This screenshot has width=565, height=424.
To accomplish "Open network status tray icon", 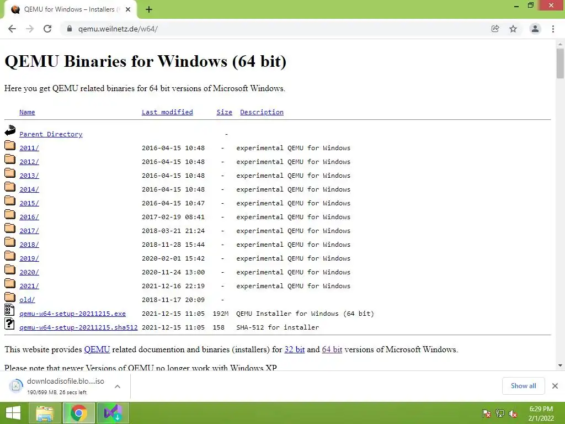I will pos(500,413).
